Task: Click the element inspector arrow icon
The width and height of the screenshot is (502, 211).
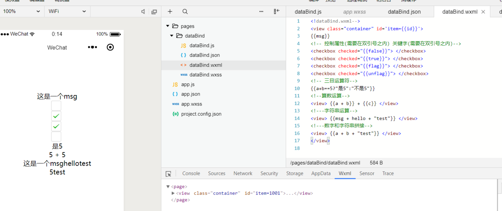Action: coord(168,174)
